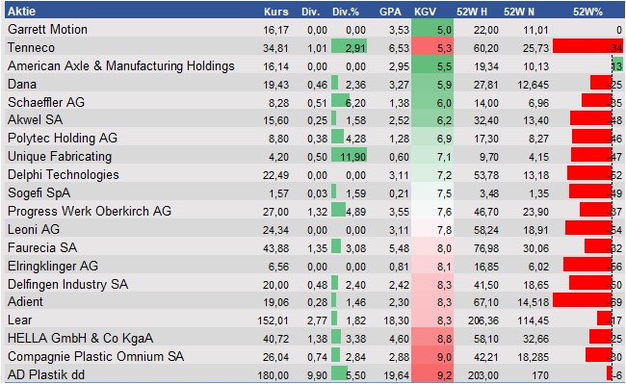
Task: Click the Lear Kurs value 152,01
Action: pos(274,320)
